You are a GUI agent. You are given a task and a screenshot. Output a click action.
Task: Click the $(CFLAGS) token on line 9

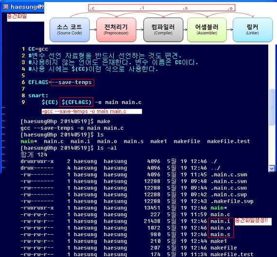coord(76,103)
